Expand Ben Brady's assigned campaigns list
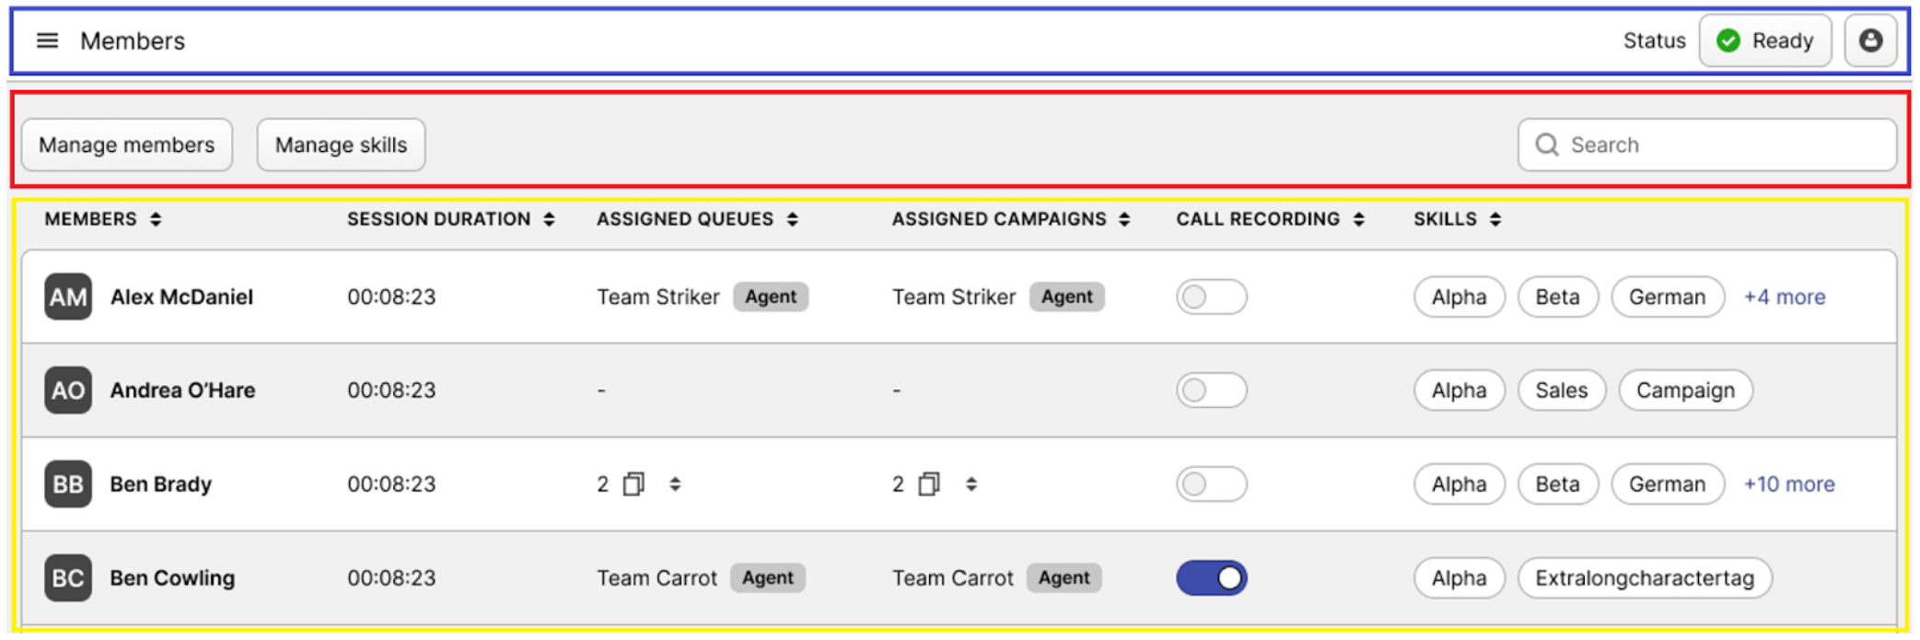Image resolution: width=1920 pixels, height=640 pixels. [x=972, y=484]
